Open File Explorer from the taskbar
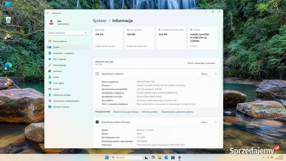This screenshot has width=286, height=161. pos(160,157)
